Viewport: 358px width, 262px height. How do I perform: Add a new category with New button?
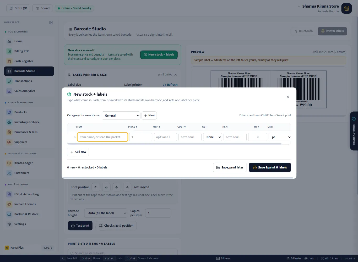149,116
